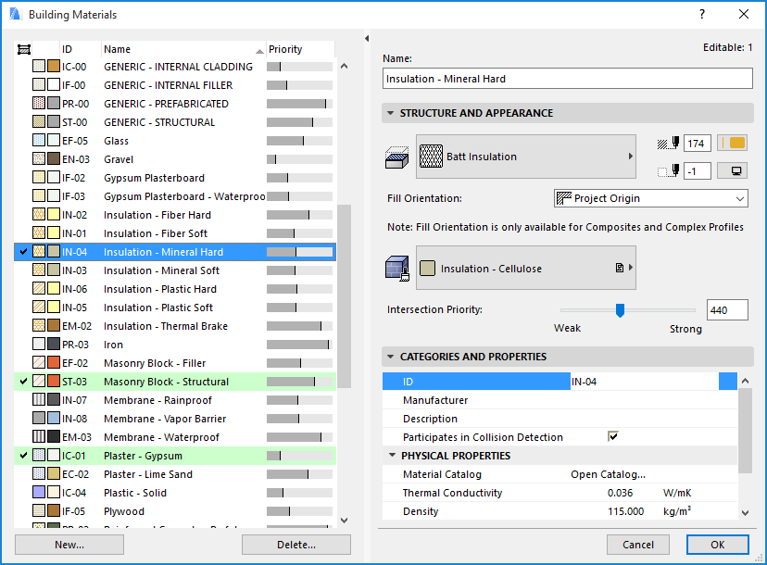Click the usage column header icon
Image resolution: width=767 pixels, height=565 pixels.
pos(24,49)
